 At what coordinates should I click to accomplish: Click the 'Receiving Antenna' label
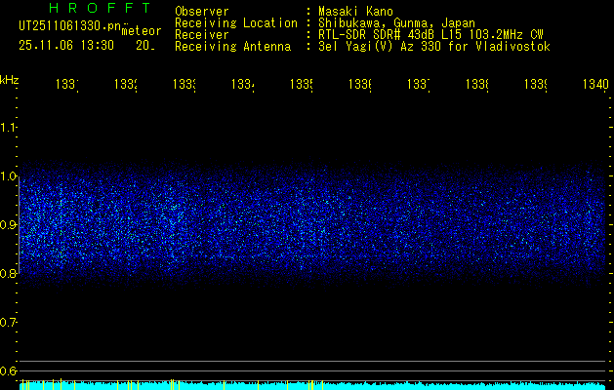click(233, 47)
